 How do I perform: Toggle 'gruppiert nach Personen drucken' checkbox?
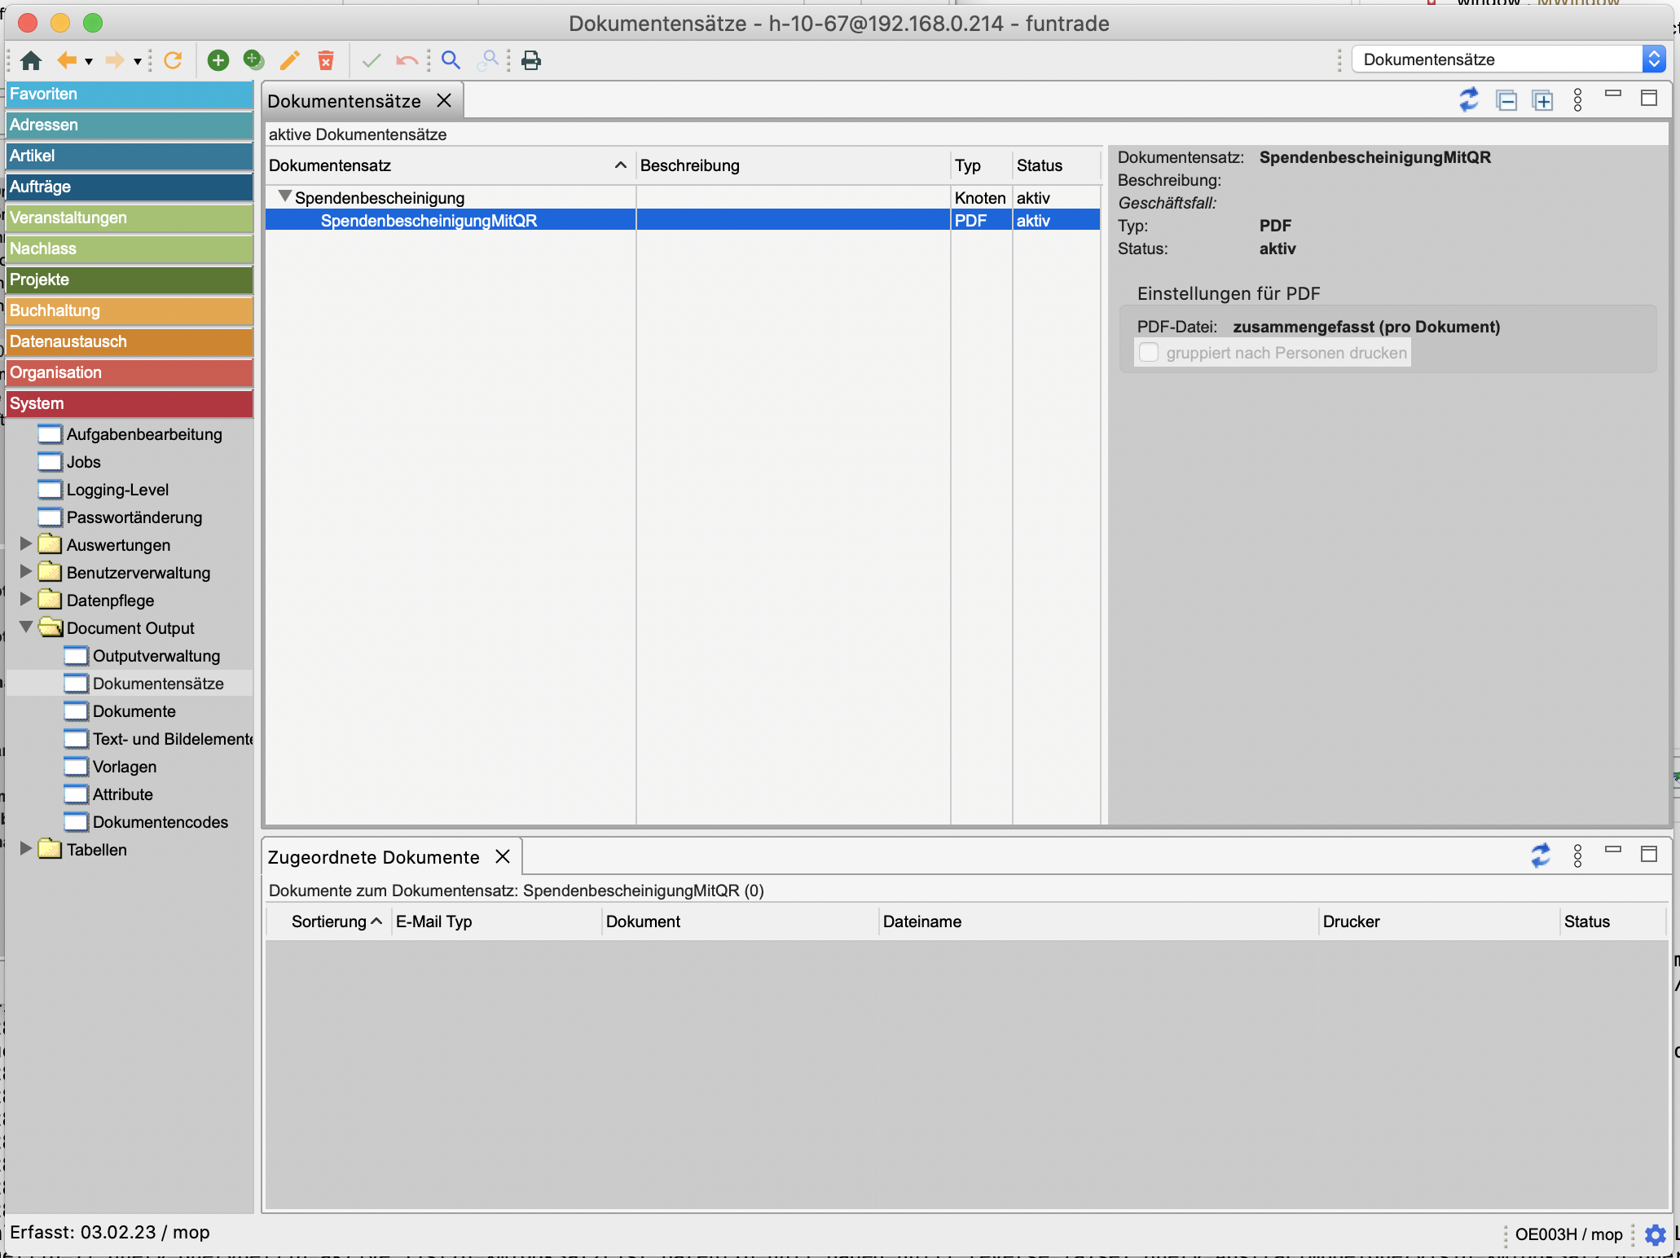1149,353
